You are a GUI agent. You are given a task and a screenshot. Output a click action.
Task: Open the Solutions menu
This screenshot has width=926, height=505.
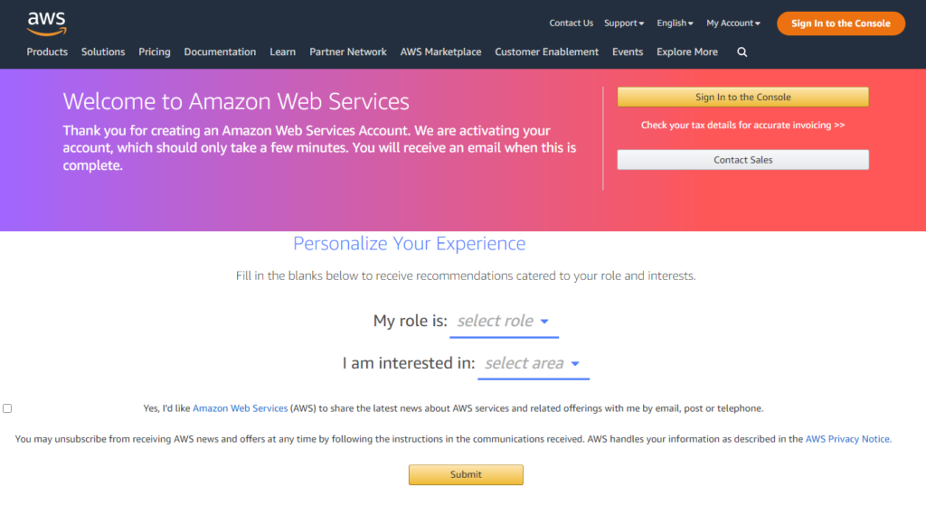103,51
